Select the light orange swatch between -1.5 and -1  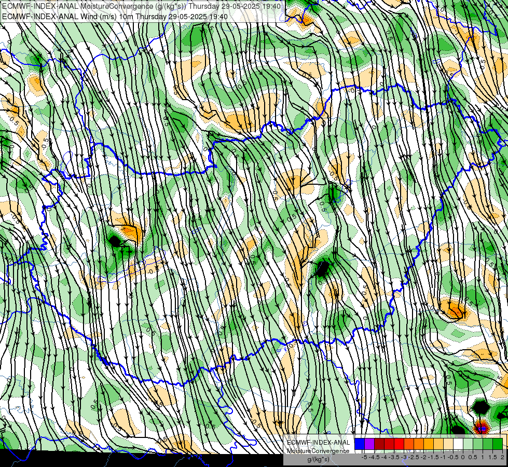point(438,444)
